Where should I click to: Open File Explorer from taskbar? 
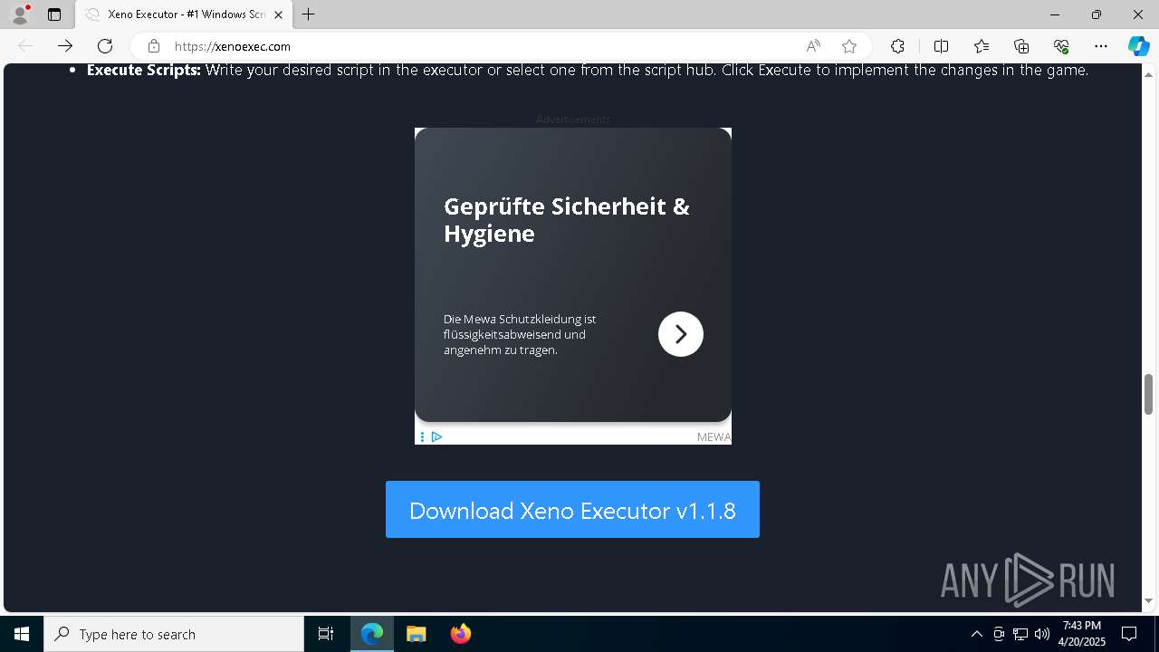[417, 634]
